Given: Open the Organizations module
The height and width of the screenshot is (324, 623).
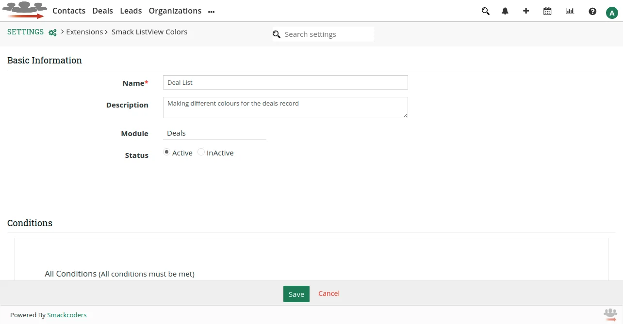Looking at the screenshot, I should coord(175,11).
